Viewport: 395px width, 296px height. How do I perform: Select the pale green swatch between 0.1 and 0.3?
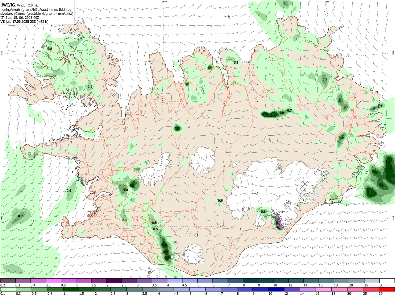8,289
